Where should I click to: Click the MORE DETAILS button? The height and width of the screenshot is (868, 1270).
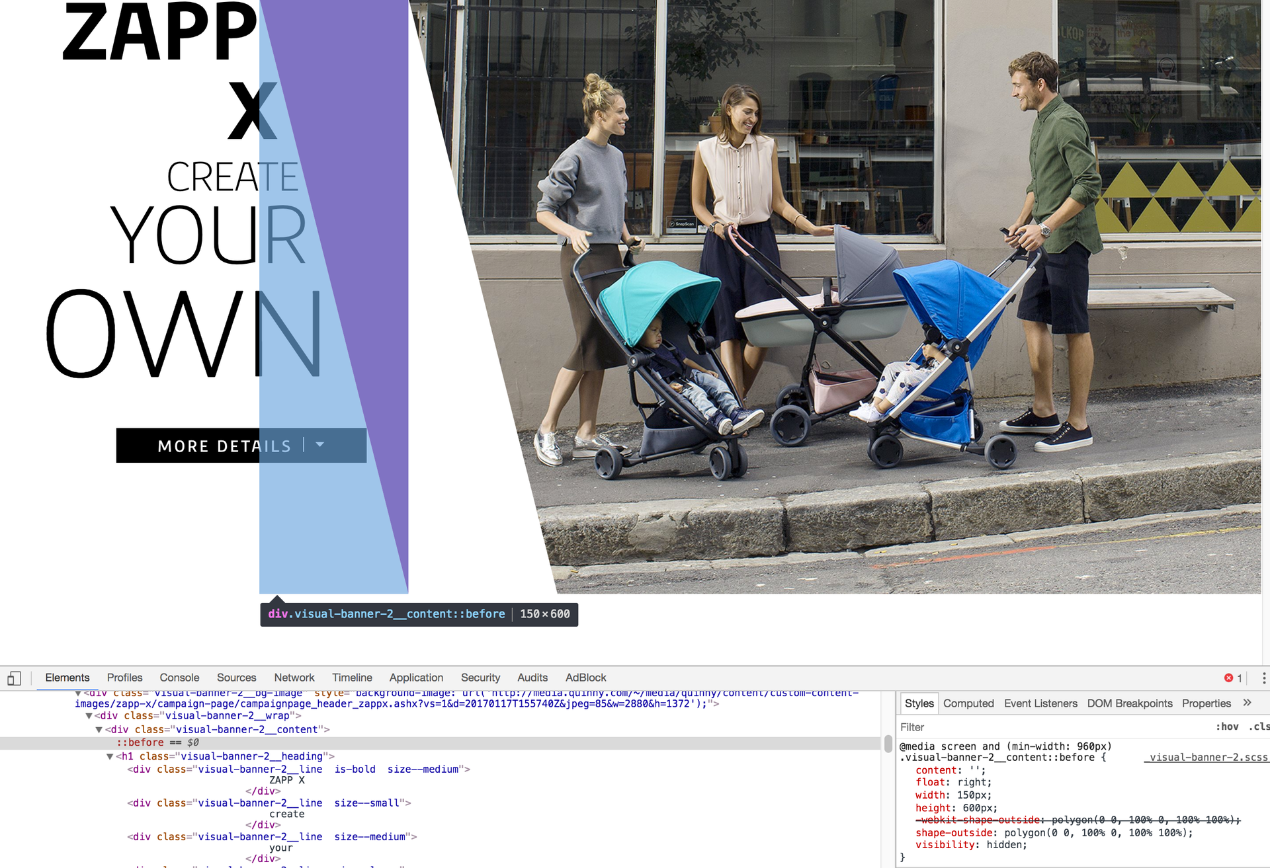click(241, 446)
